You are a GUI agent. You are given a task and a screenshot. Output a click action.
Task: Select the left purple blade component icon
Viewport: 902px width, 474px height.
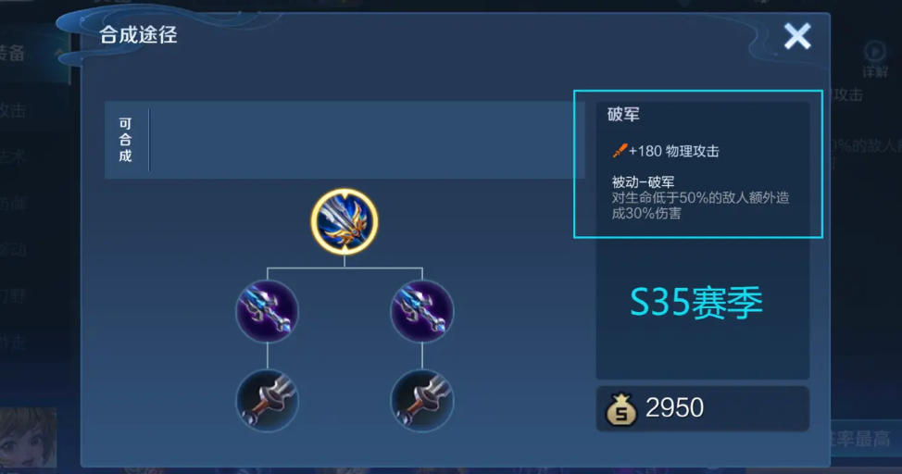[268, 311]
